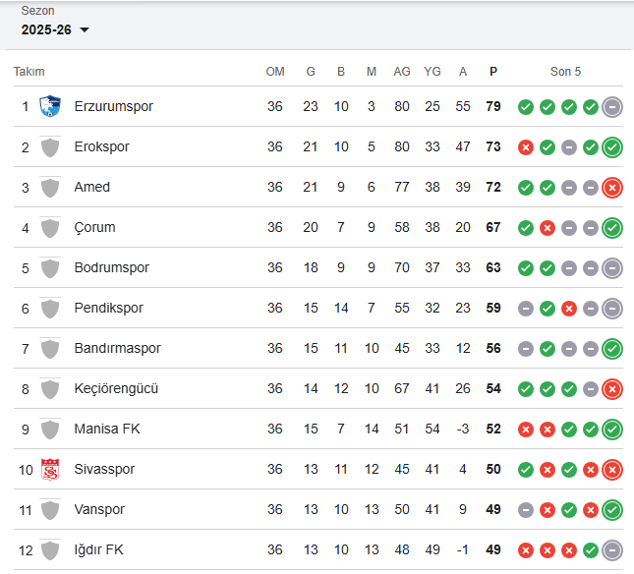Sort by the A goal difference header

click(463, 72)
